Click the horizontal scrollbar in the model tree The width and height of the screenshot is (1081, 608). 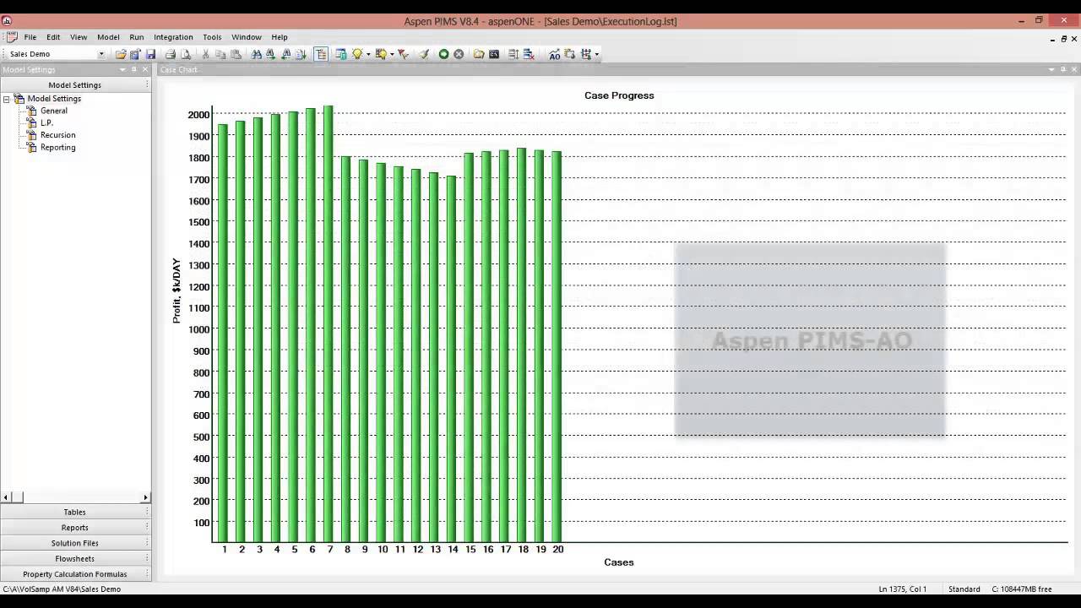(x=76, y=497)
